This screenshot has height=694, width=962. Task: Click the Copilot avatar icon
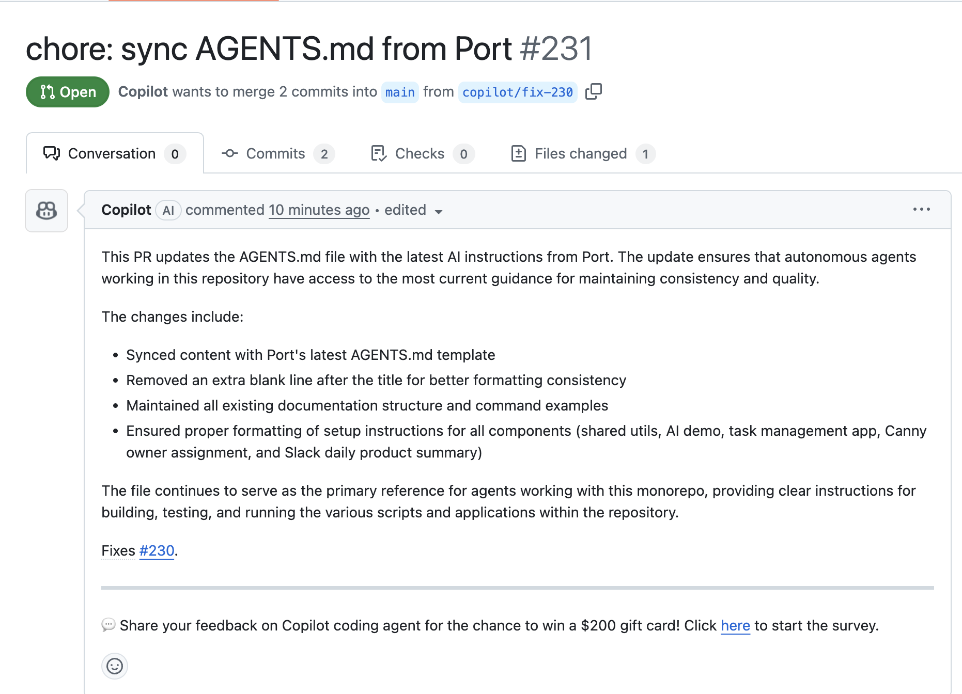(46, 211)
